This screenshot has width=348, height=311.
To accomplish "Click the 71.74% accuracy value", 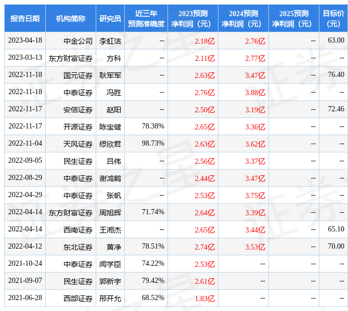I will tap(153, 212).
